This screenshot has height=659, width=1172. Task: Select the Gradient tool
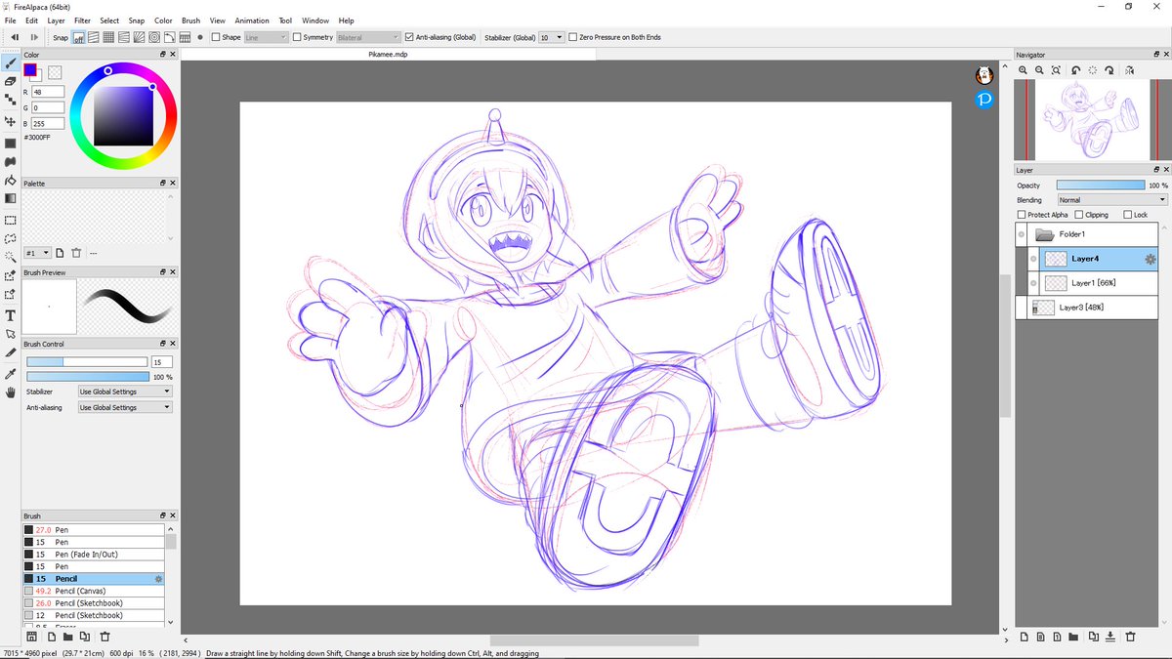[x=10, y=199]
